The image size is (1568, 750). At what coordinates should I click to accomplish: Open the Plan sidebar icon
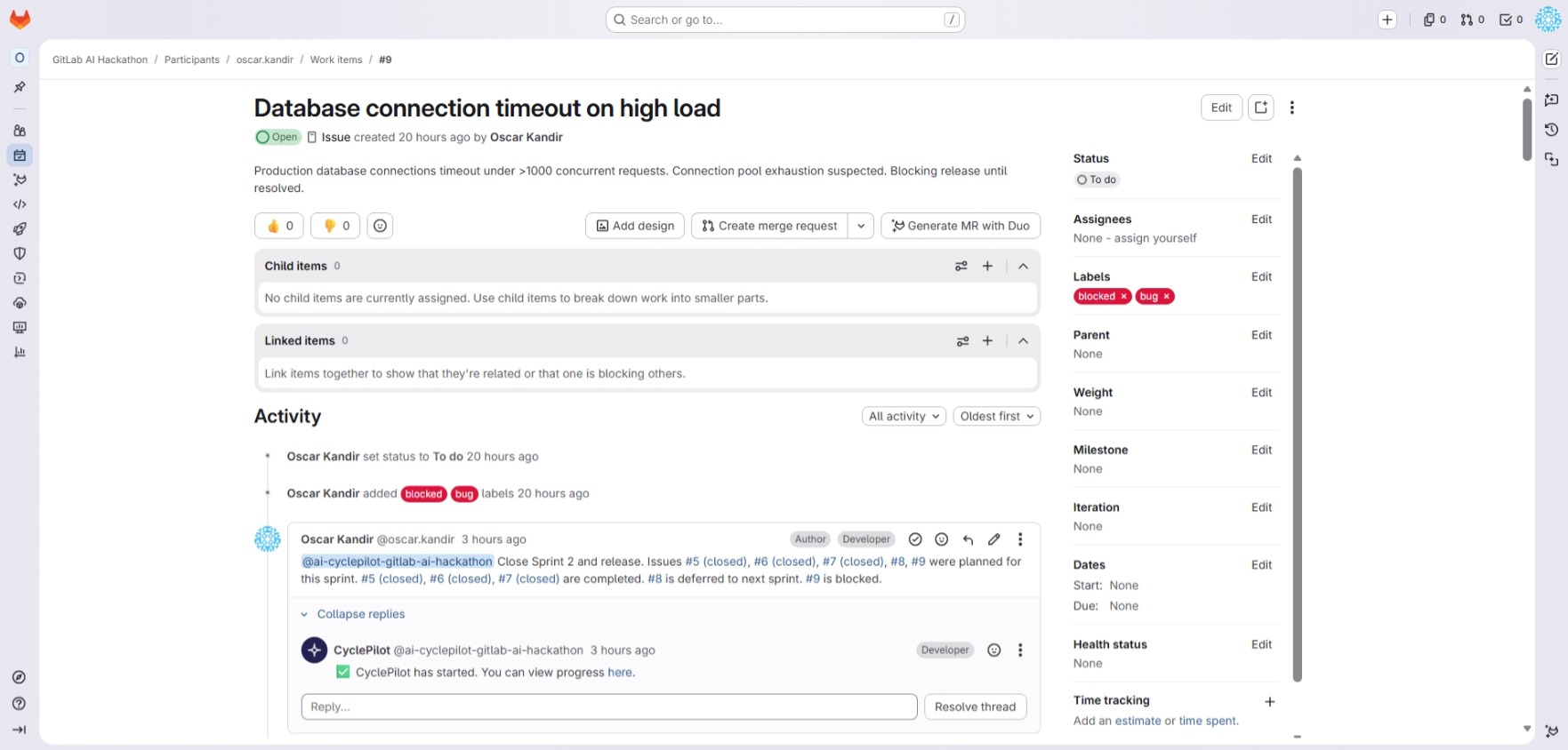coord(20,156)
